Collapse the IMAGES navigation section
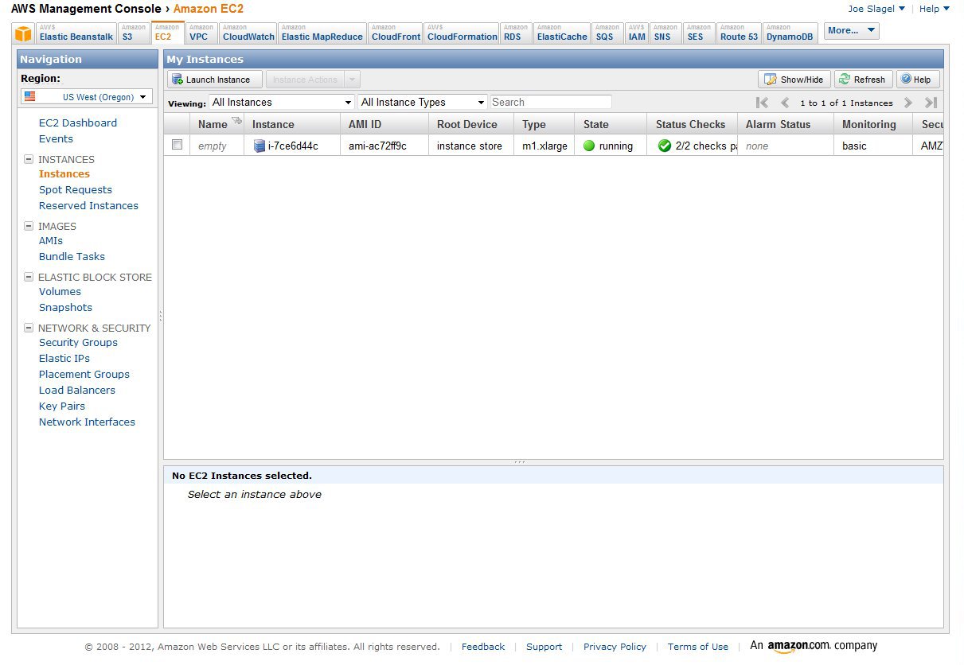964x665 pixels. pos(29,226)
